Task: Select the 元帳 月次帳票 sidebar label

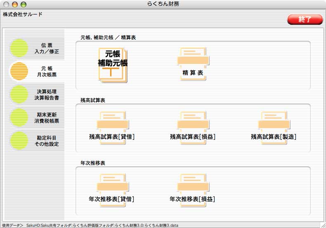Action: point(47,71)
